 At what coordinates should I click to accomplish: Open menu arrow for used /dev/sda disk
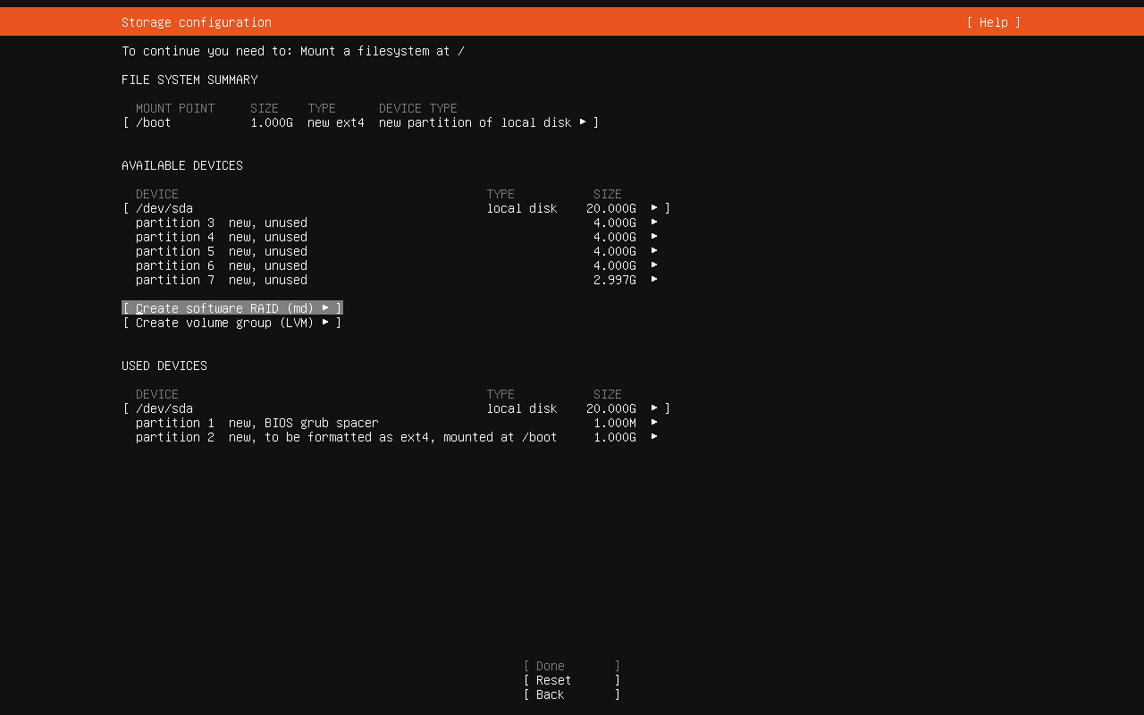point(654,408)
